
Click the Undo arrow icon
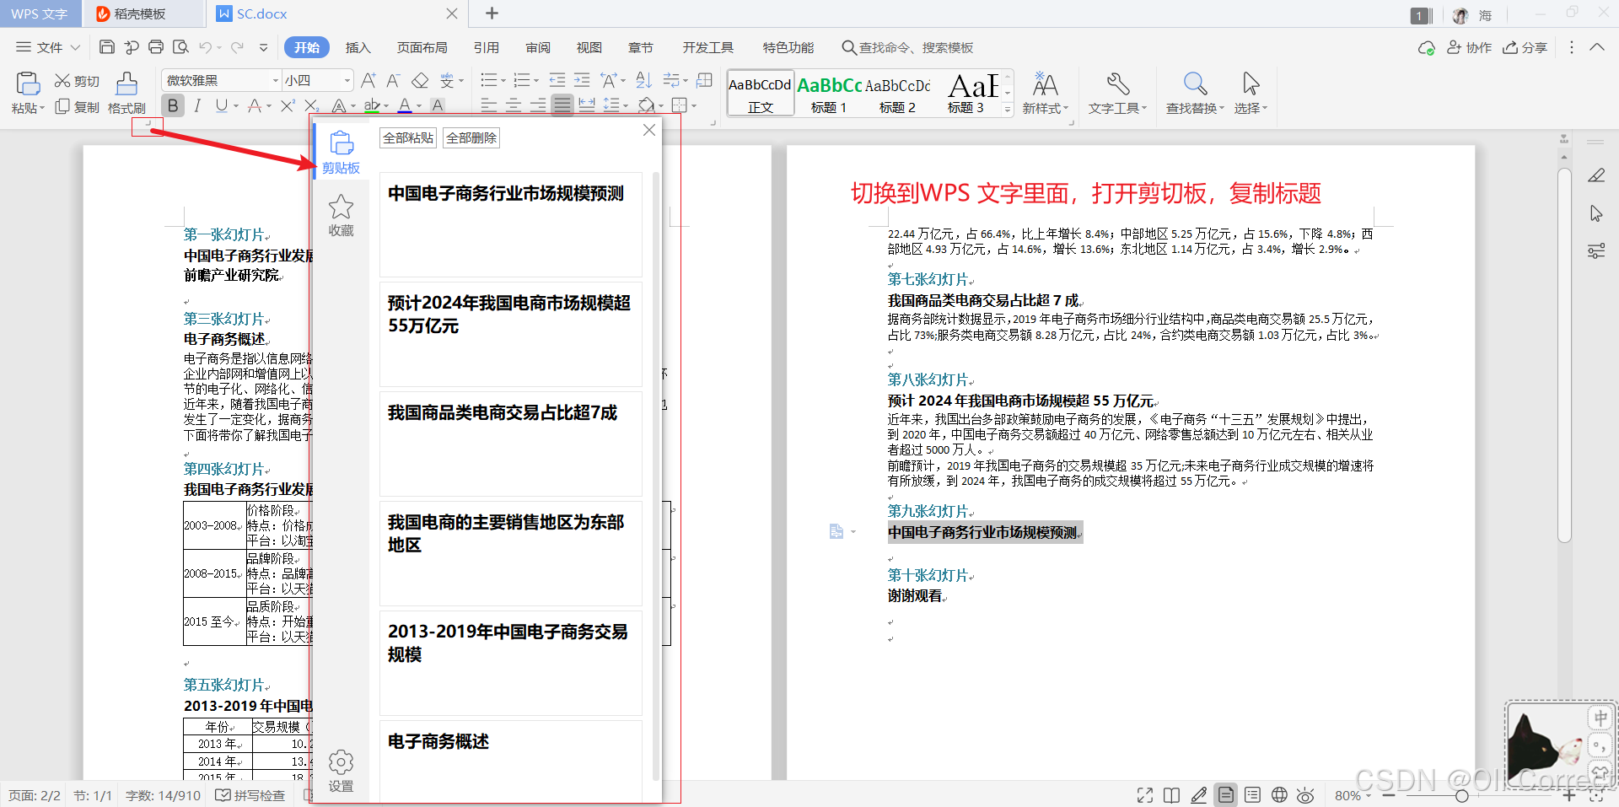pyautogui.click(x=206, y=47)
